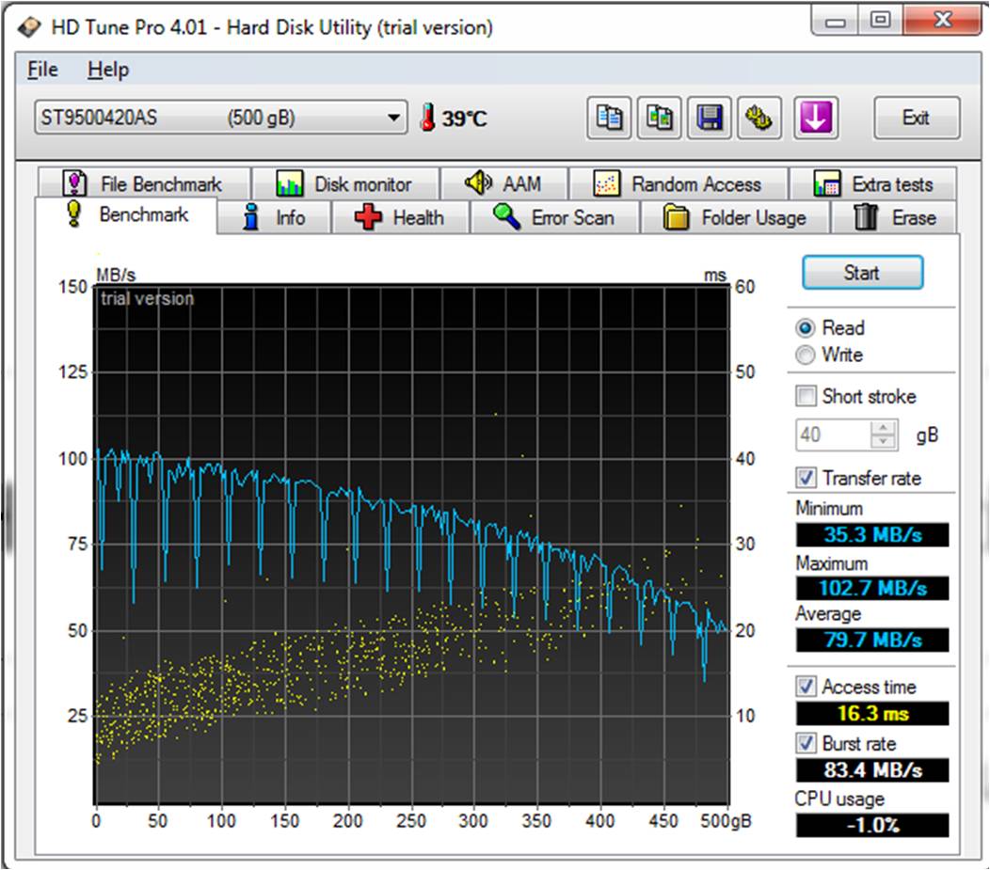This screenshot has width=990, height=870.
Task: Enable the Short stroke checkbox
Action: (806, 396)
